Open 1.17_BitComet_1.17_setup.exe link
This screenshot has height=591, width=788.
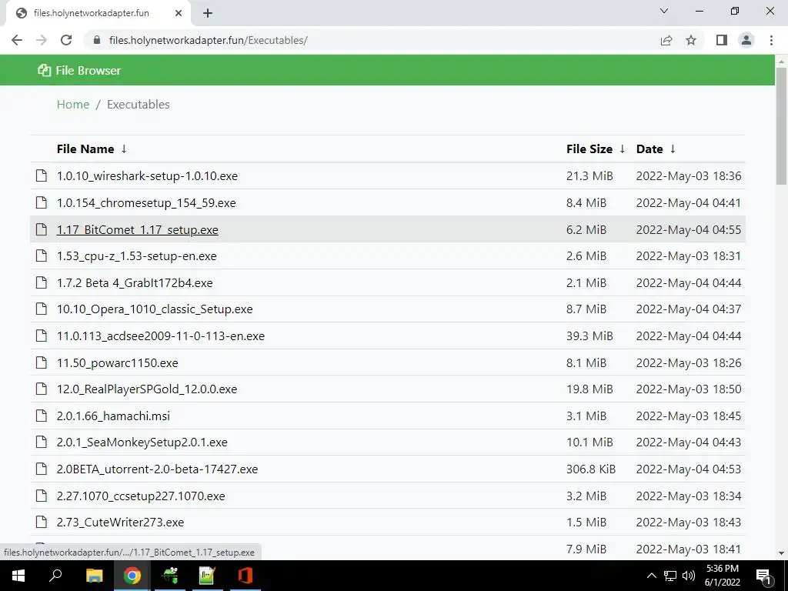[x=138, y=229]
